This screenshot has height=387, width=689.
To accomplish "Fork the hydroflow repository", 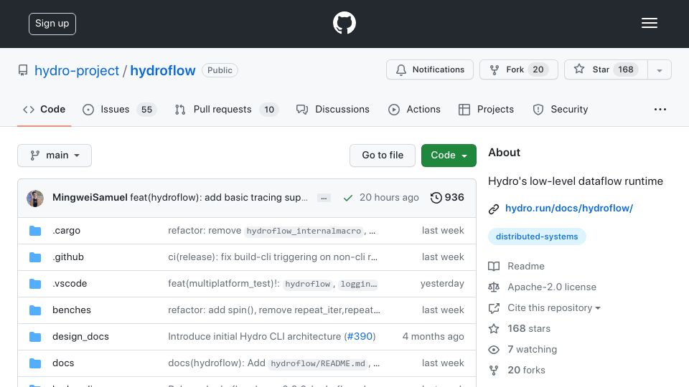I will point(518,70).
